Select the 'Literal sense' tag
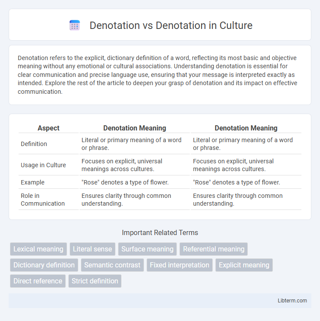The height and width of the screenshot is (321, 320). (93, 249)
